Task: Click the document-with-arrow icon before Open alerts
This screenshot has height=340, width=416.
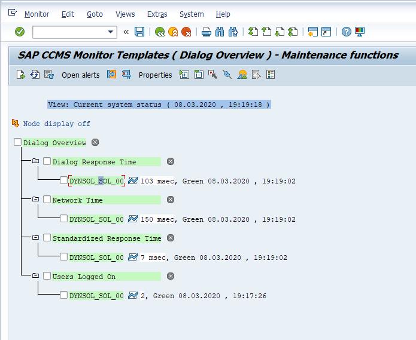Action: [21, 75]
